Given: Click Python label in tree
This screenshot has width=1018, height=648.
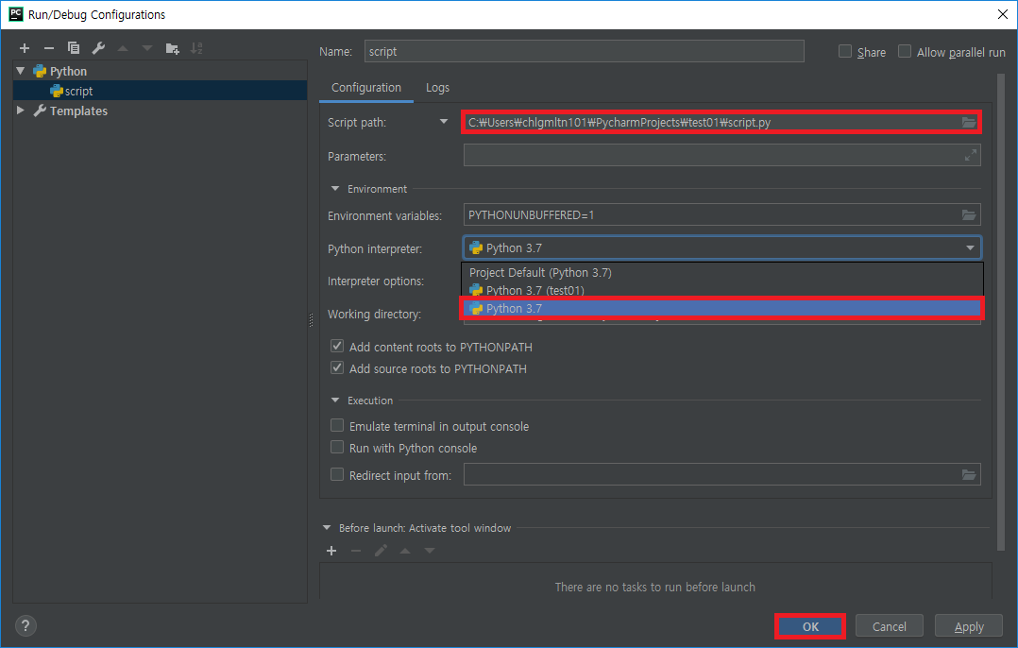Looking at the screenshot, I should 68,72.
